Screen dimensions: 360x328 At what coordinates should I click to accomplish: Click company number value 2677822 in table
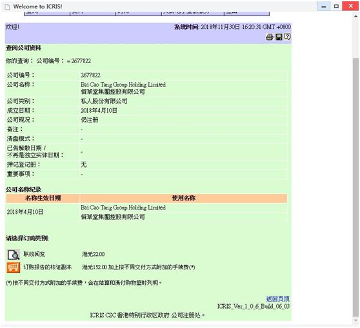point(90,75)
